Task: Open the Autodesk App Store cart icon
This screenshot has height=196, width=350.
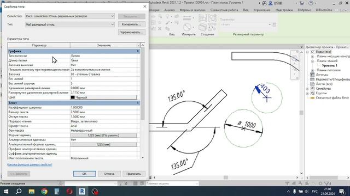Action: pos(302,3)
